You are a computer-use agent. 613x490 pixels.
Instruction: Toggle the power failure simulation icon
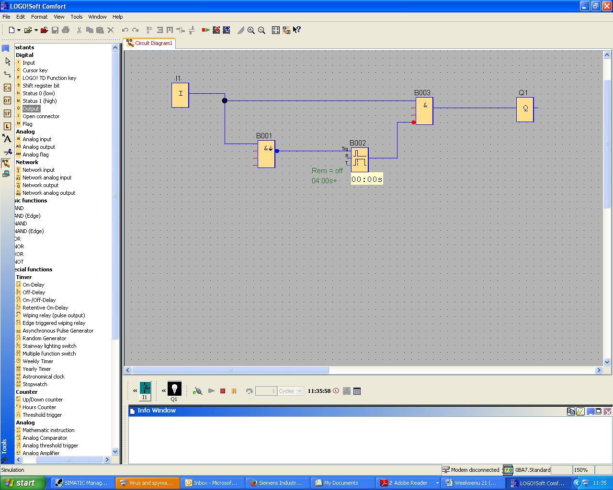pyautogui.click(x=197, y=391)
